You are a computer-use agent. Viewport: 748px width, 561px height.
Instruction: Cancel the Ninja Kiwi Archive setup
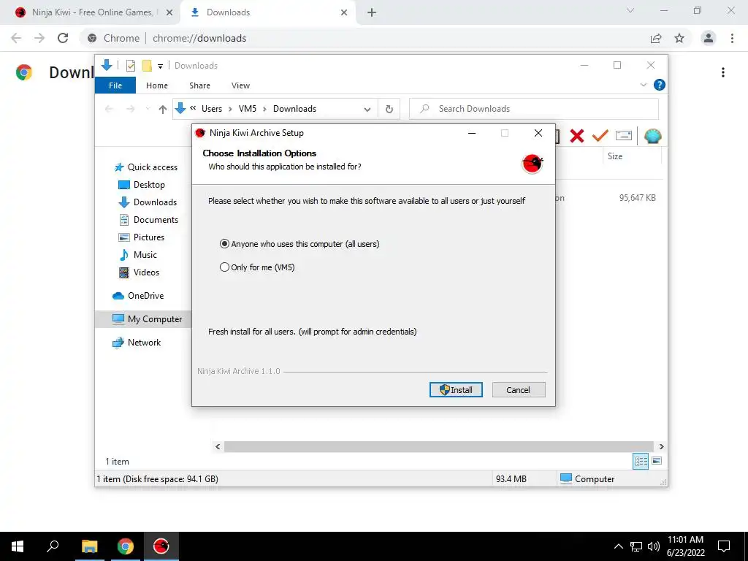[x=518, y=390]
